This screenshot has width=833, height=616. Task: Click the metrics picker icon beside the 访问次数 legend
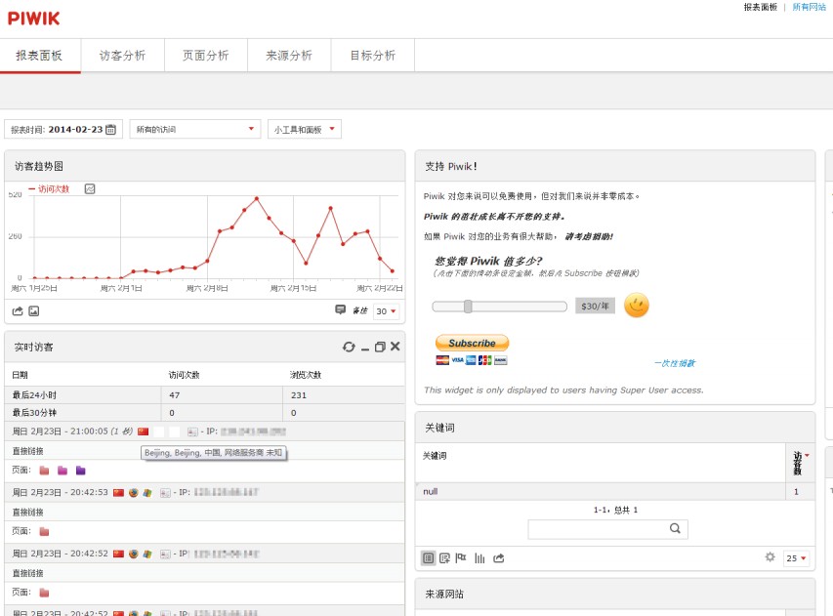(90, 189)
